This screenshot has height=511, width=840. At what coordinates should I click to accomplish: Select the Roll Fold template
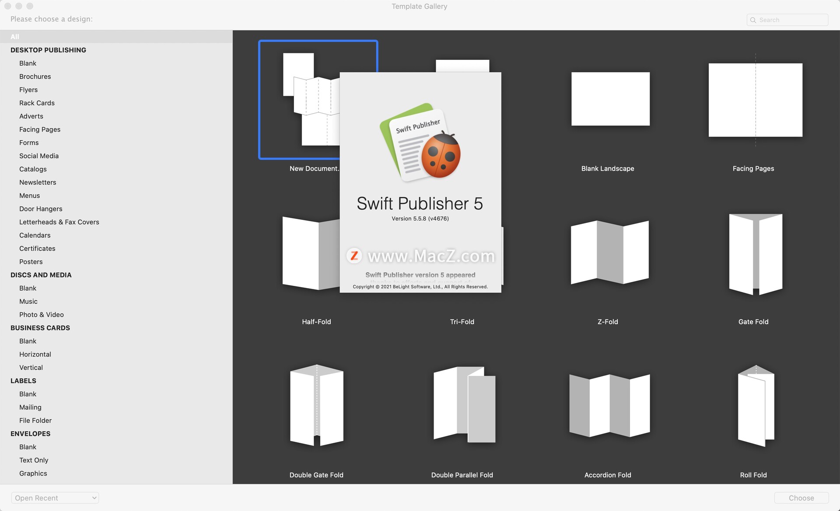pos(756,405)
